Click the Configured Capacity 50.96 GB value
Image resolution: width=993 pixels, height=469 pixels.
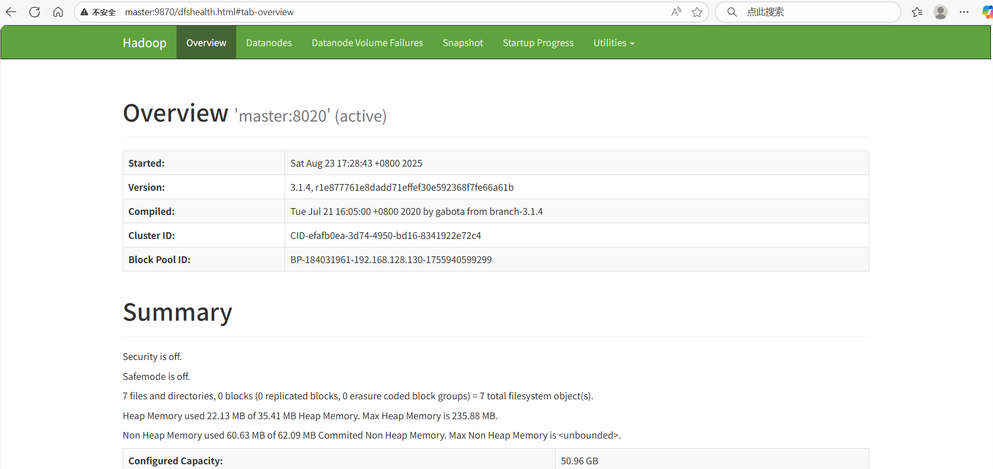pos(579,461)
